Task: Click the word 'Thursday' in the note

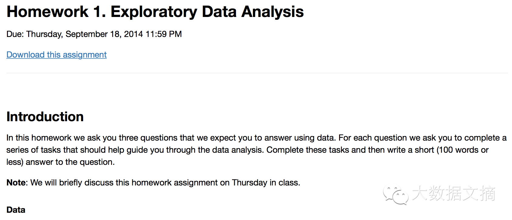Action: click(249, 183)
